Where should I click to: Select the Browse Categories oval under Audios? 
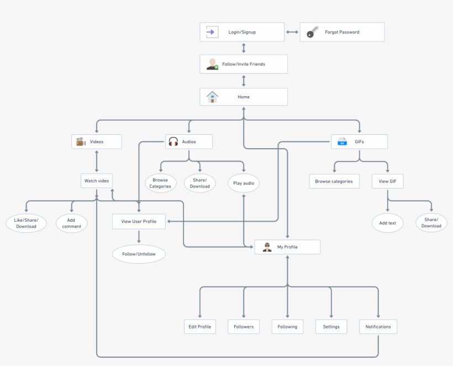click(x=160, y=182)
